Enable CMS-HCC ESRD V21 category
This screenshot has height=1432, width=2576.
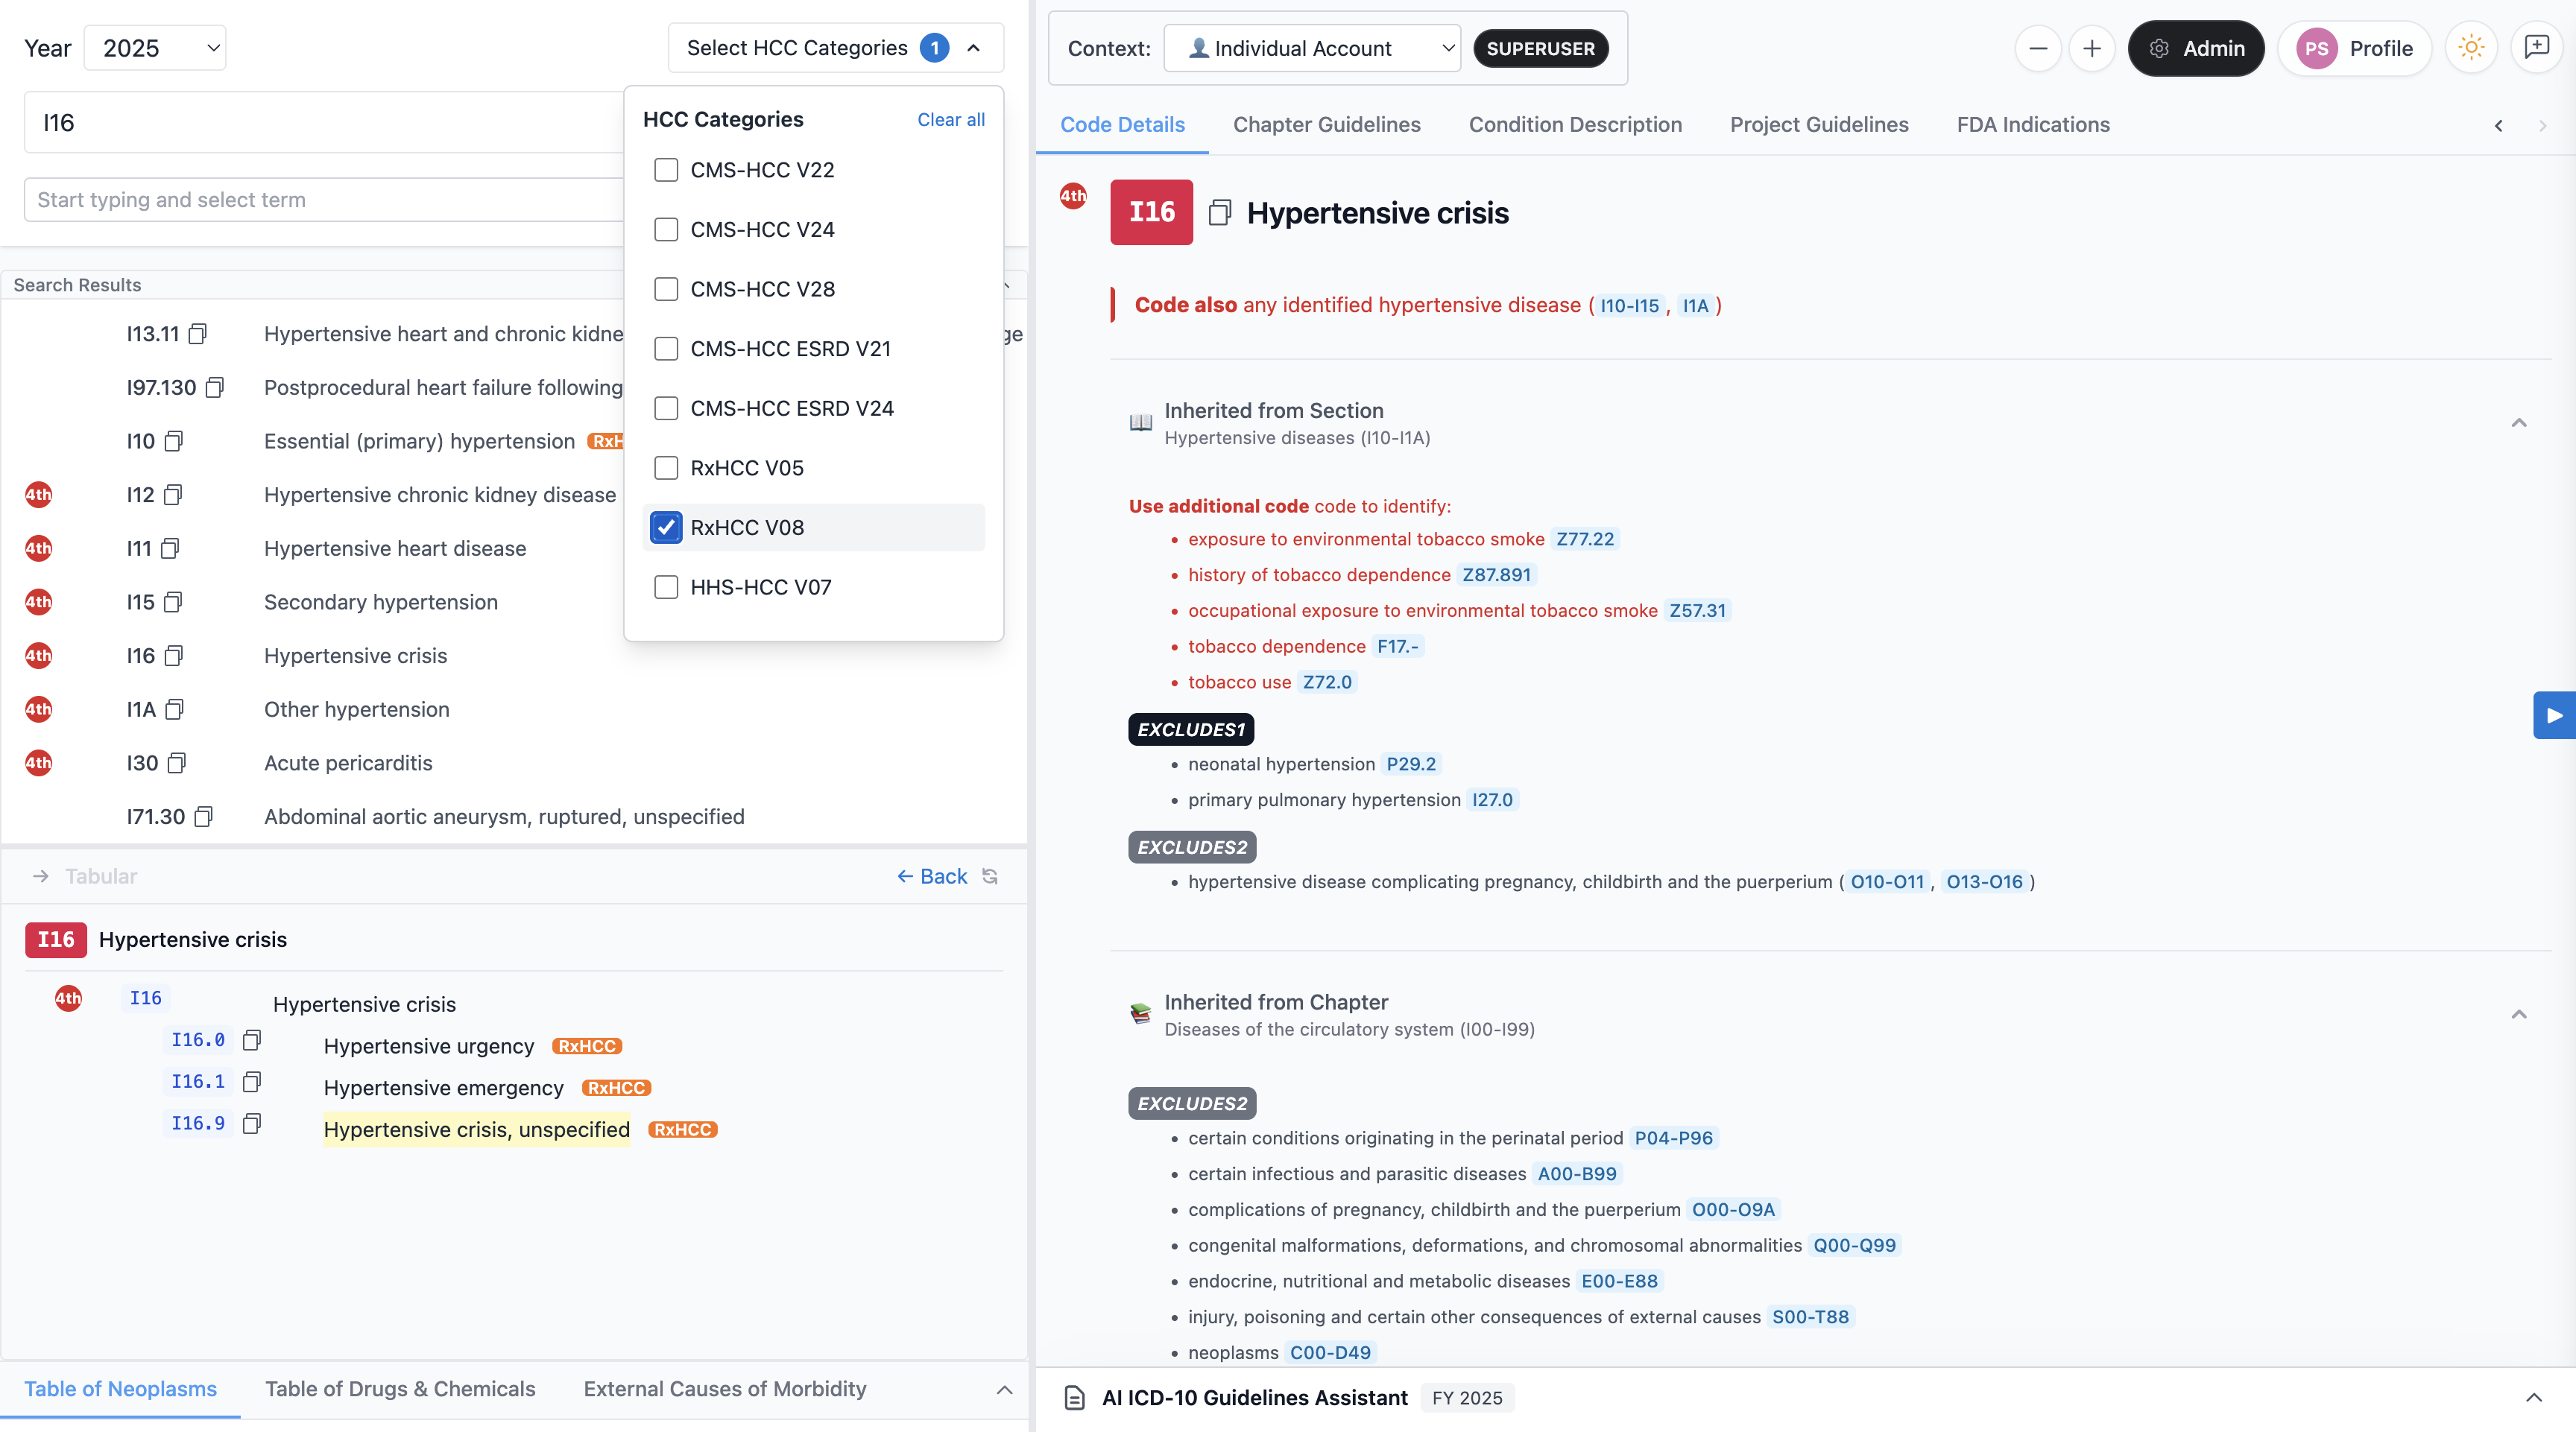click(666, 349)
